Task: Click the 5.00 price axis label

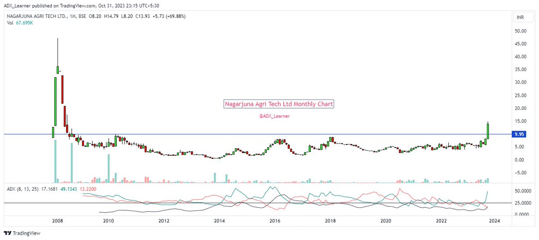Action: pos(519,147)
